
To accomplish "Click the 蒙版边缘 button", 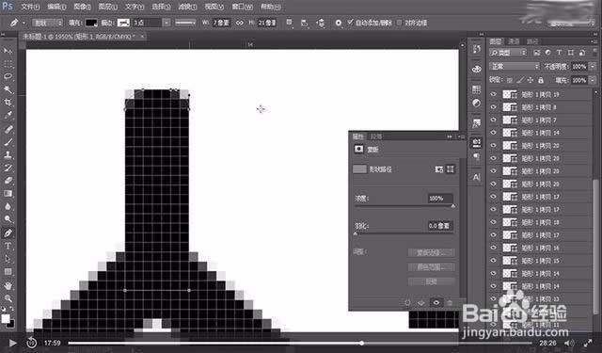I will click(x=431, y=252).
